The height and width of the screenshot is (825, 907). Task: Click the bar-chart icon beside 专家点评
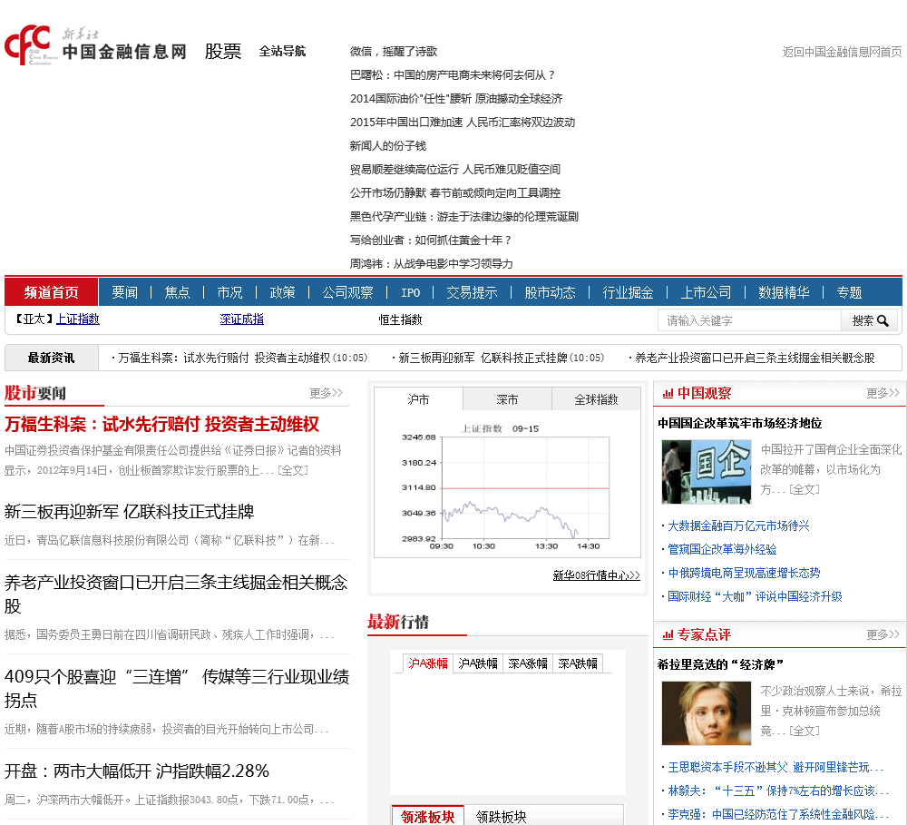pos(668,635)
